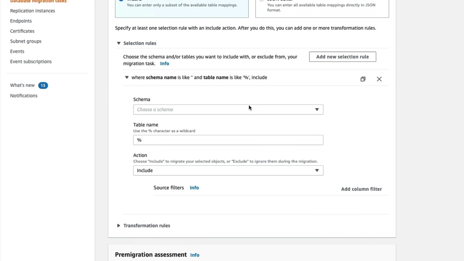Expand the Transformation rules section
This screenshot has height=261, width=464.
point(119,225)
